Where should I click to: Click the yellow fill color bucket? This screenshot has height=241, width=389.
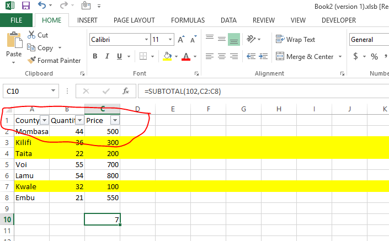pos(167,56)
